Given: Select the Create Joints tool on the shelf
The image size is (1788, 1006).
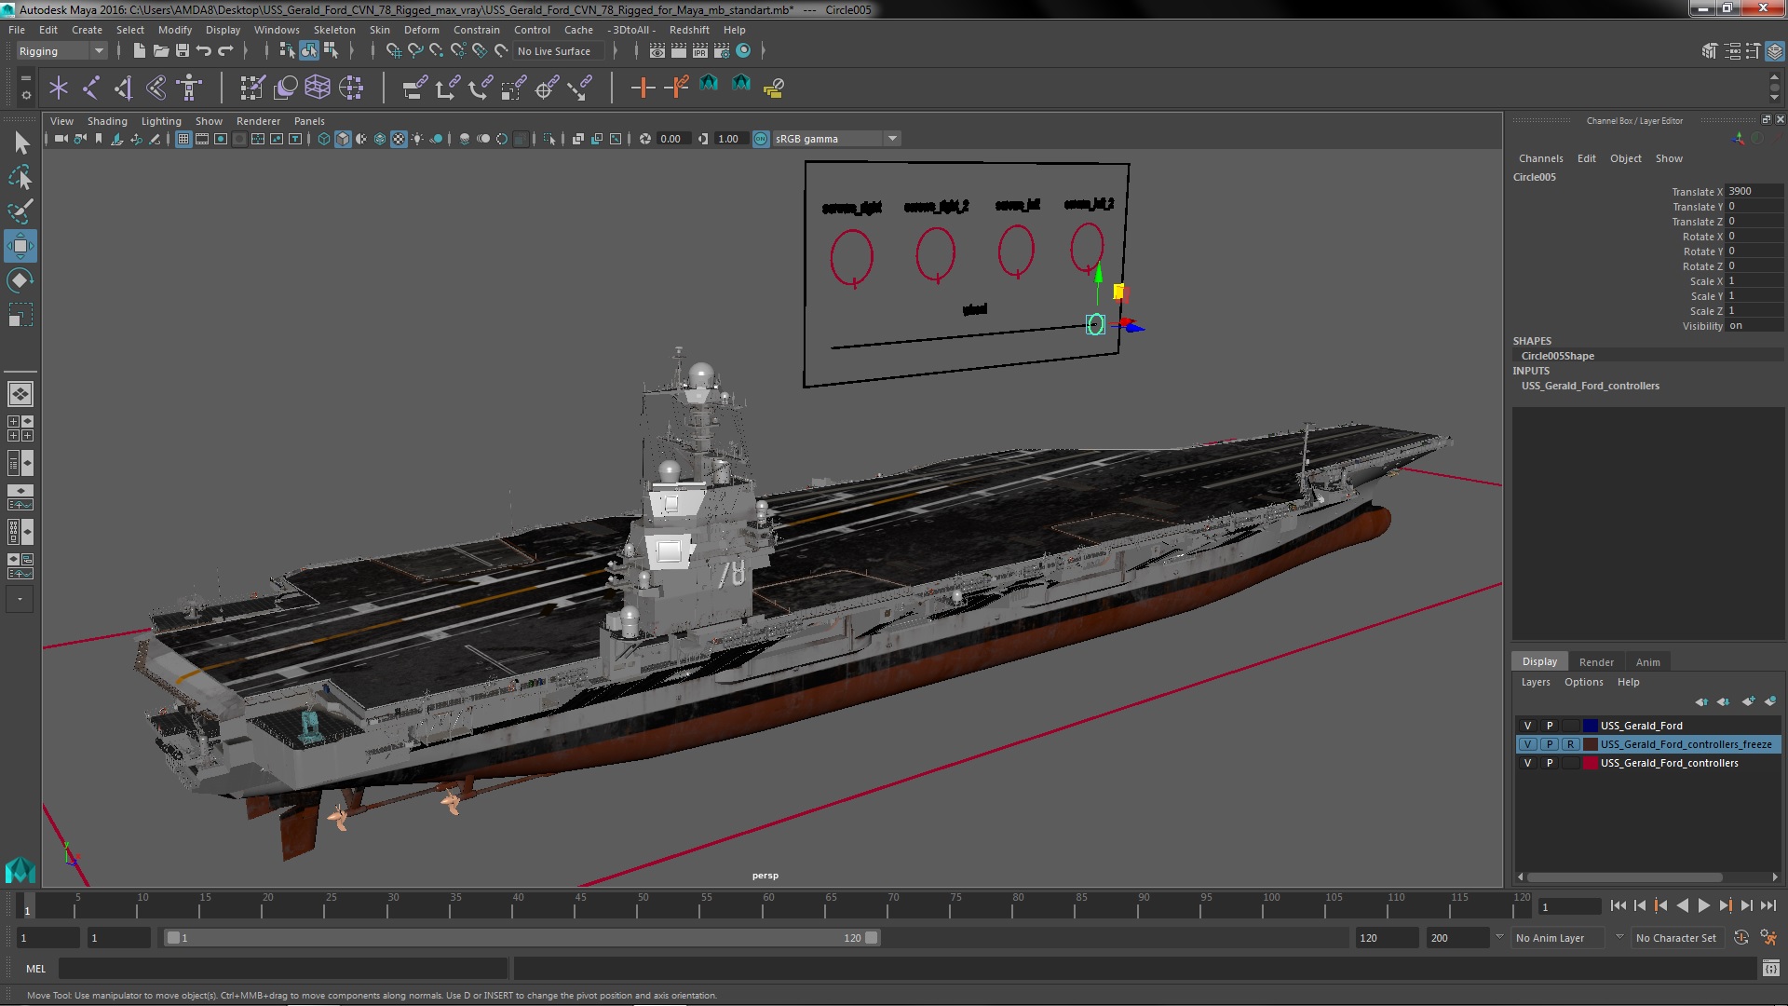Looking at the screenshot, I should [x=91, y=88].
